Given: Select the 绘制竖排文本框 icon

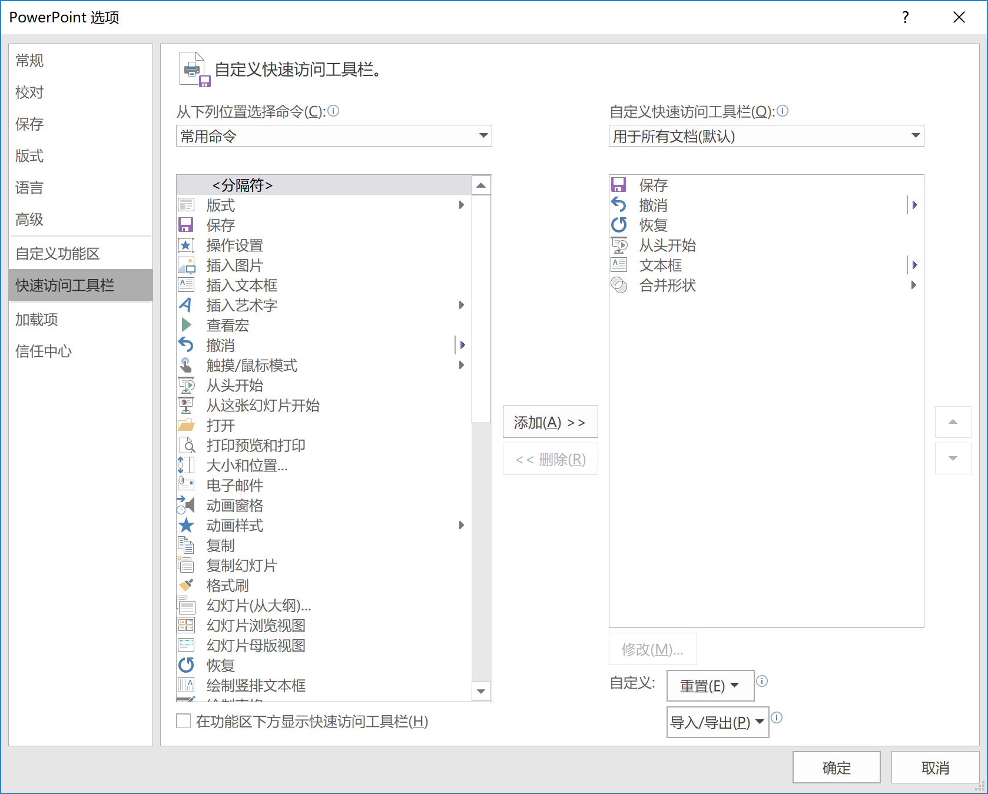Looking at the screenshot, I should pos(186,685).
